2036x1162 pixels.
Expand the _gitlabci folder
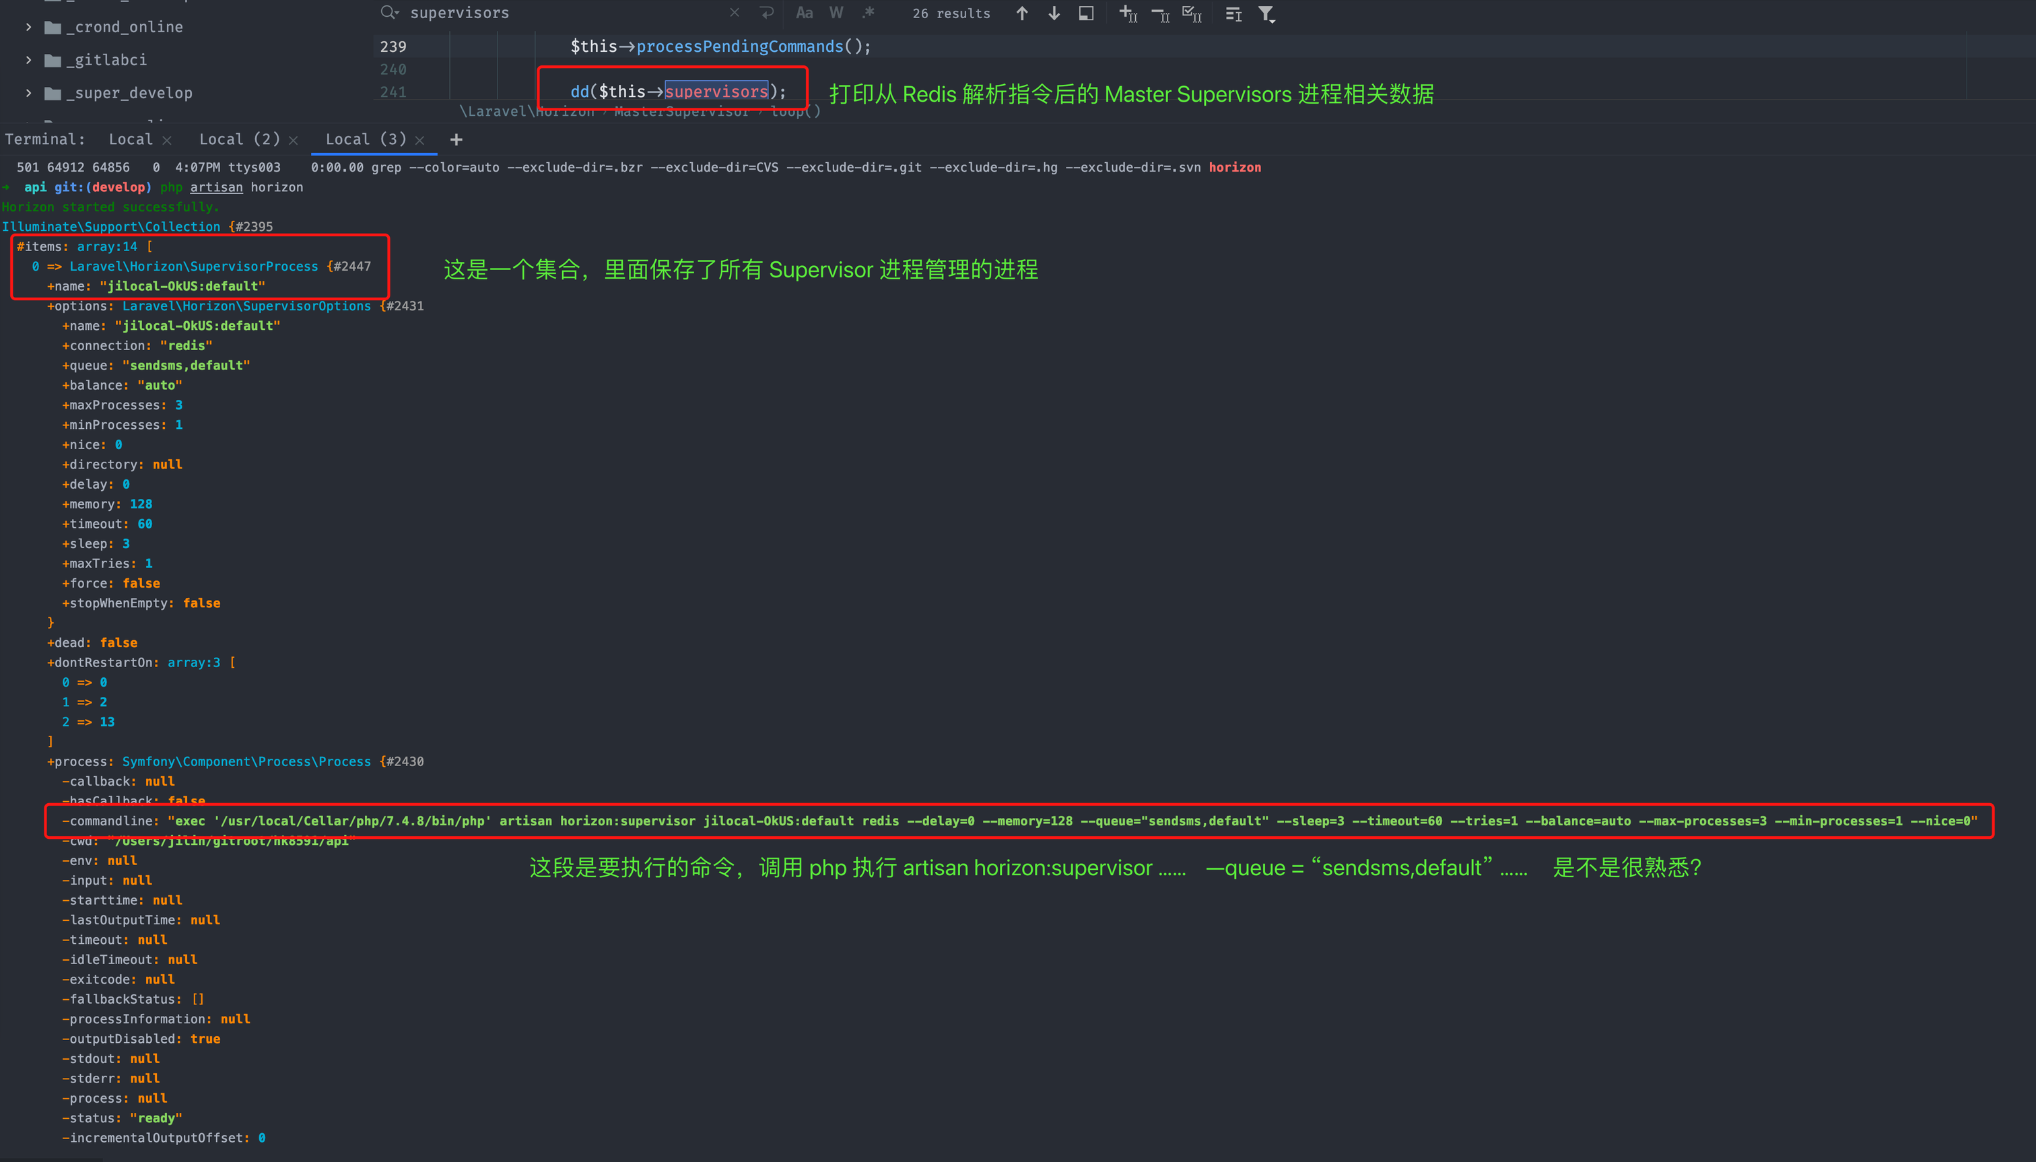29,60
